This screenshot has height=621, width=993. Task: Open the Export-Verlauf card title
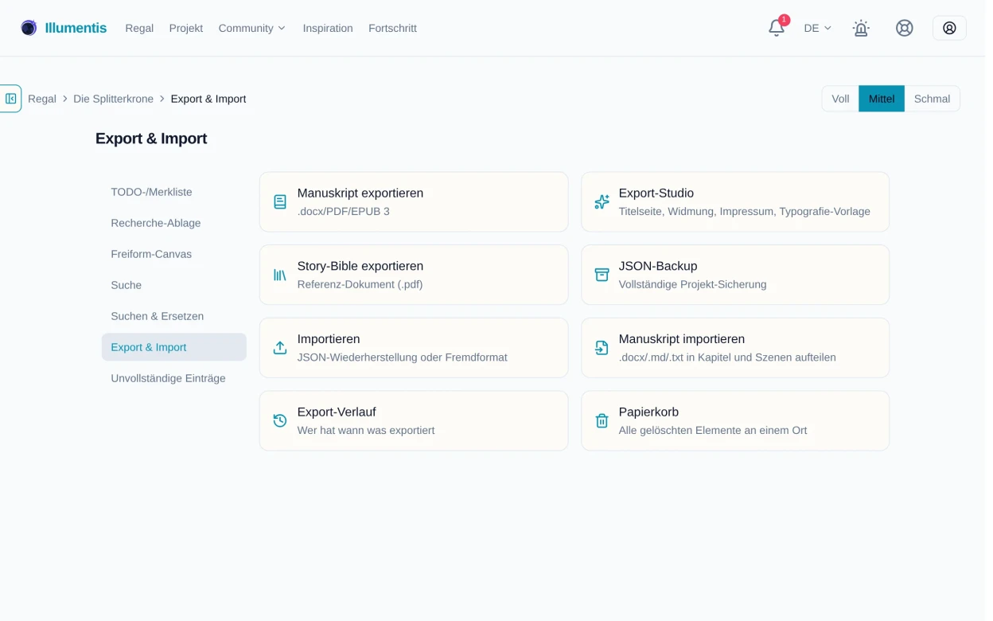(x=337, y=412)
